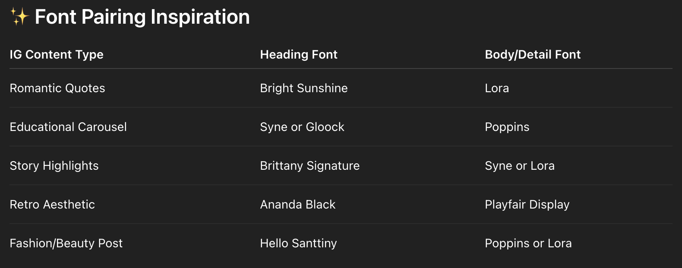This screenshot has height=268, width=682.
Task: Click the IG Content Type column header
Action: coord(57,54)
